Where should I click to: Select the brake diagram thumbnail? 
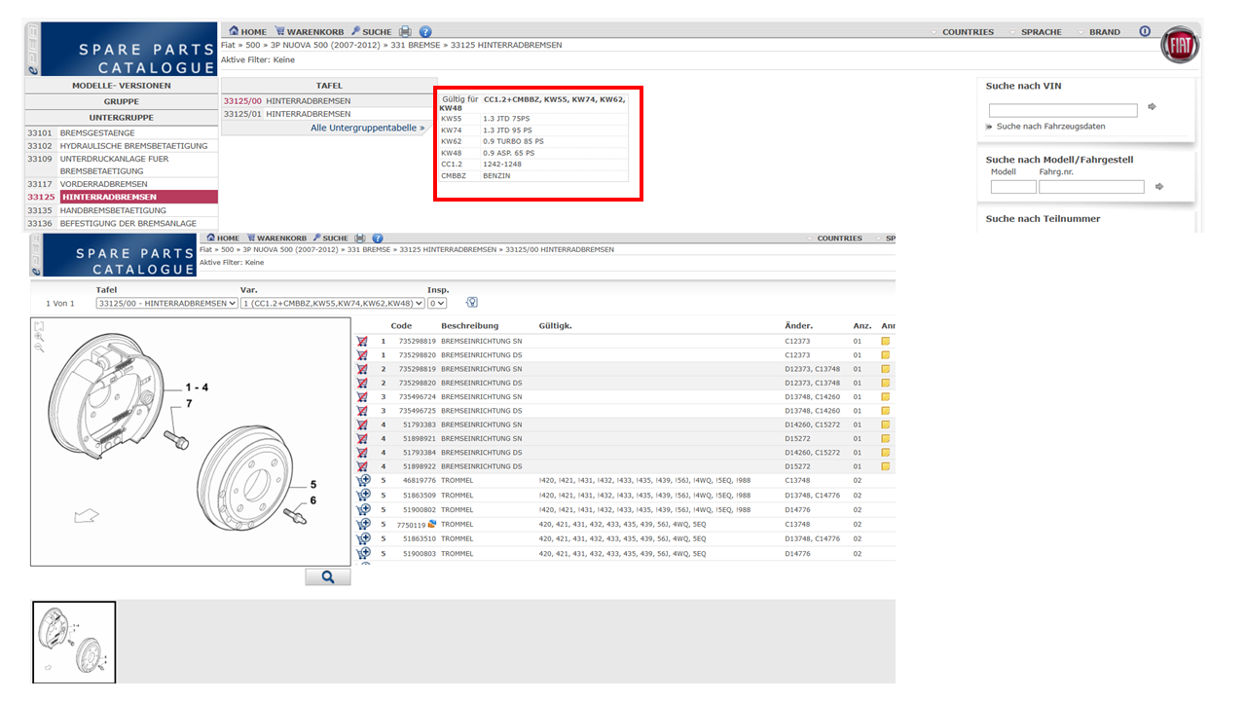point(74,642)
